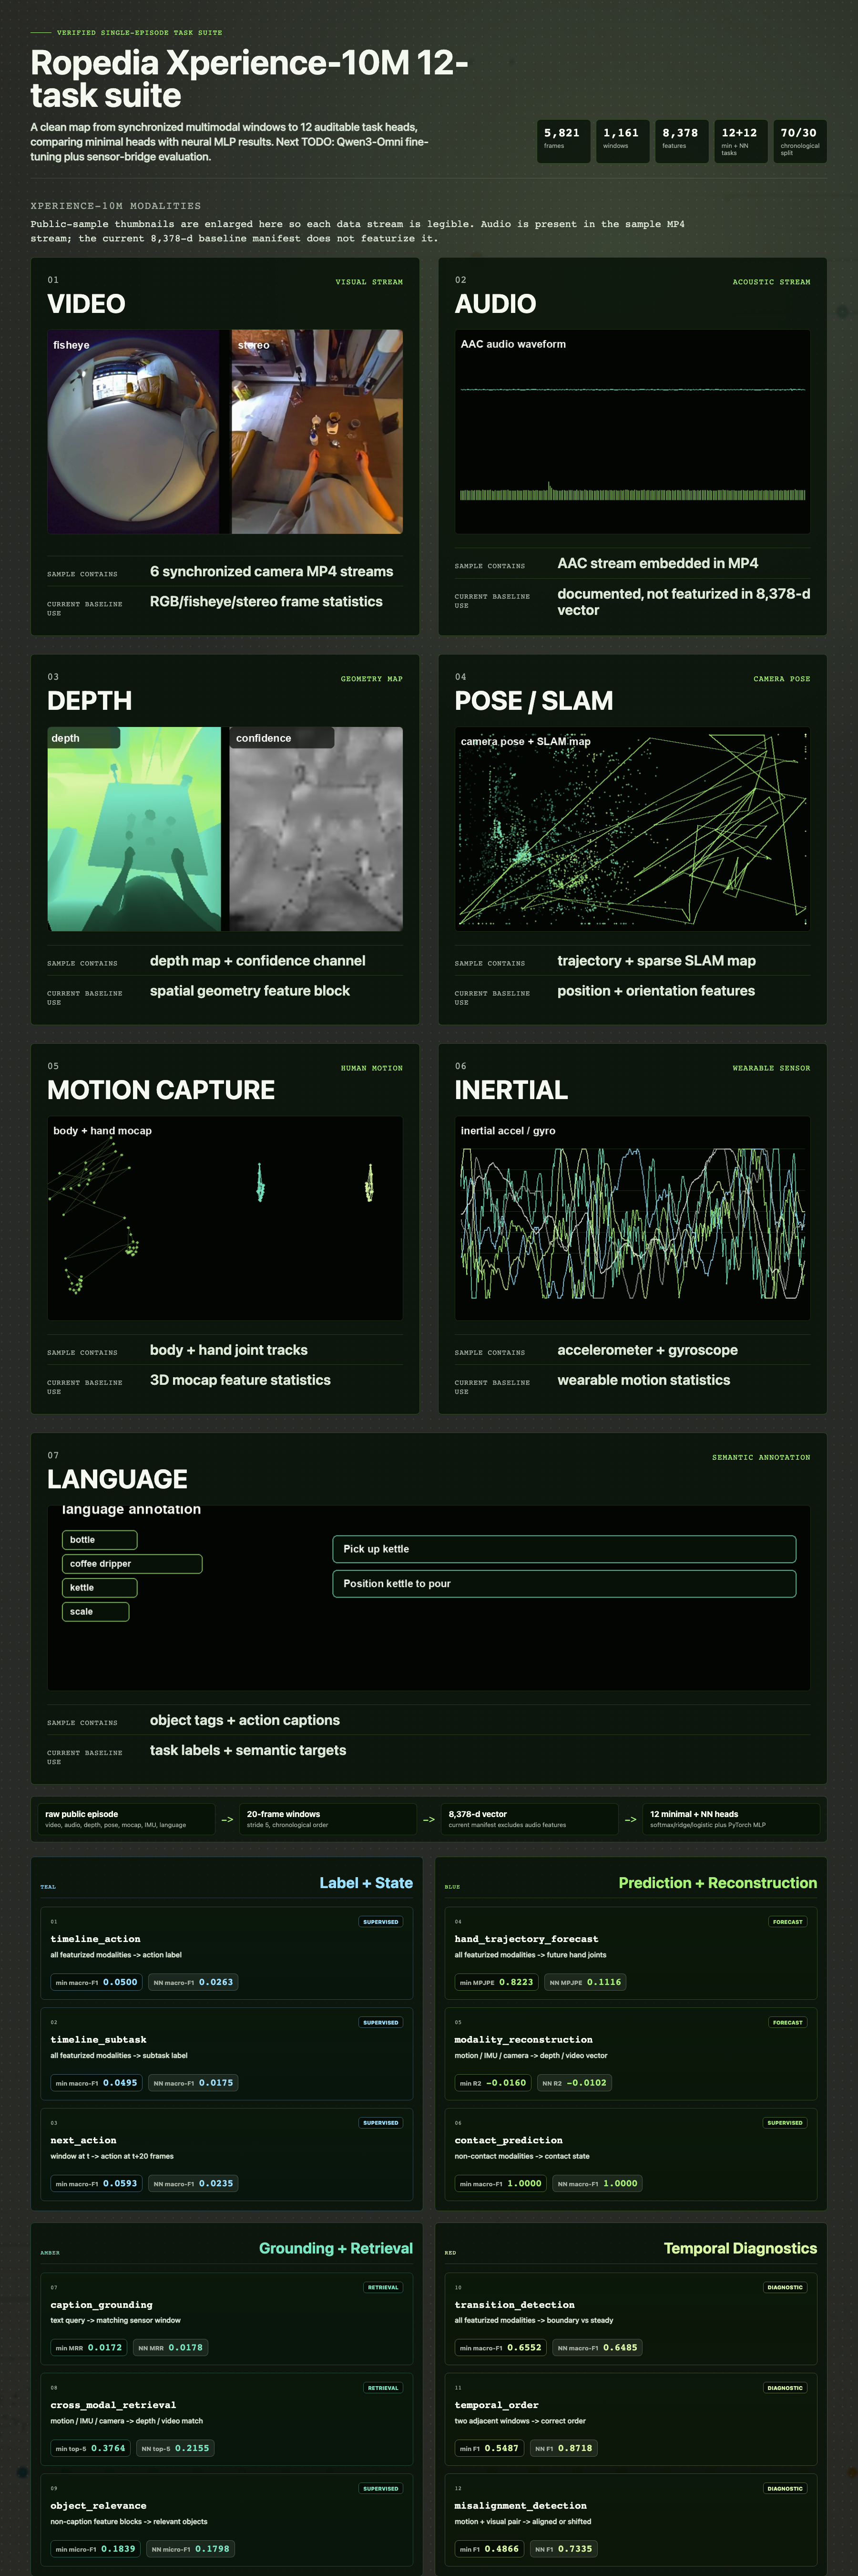The width and height of the screenshot is (858, 2576).
Task: Click transition_detection's DIAGNOSTIC badge
Action: click(x=785, y=2286)
